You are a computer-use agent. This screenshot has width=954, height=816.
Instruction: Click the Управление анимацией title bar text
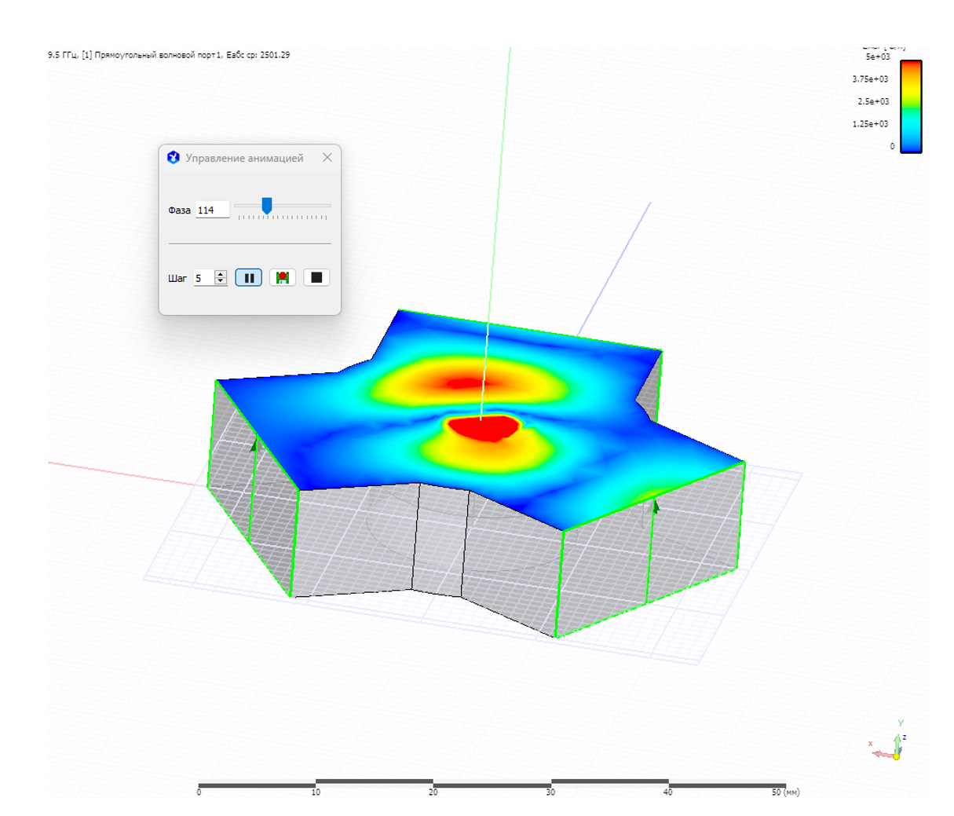(x=244, y=158)
